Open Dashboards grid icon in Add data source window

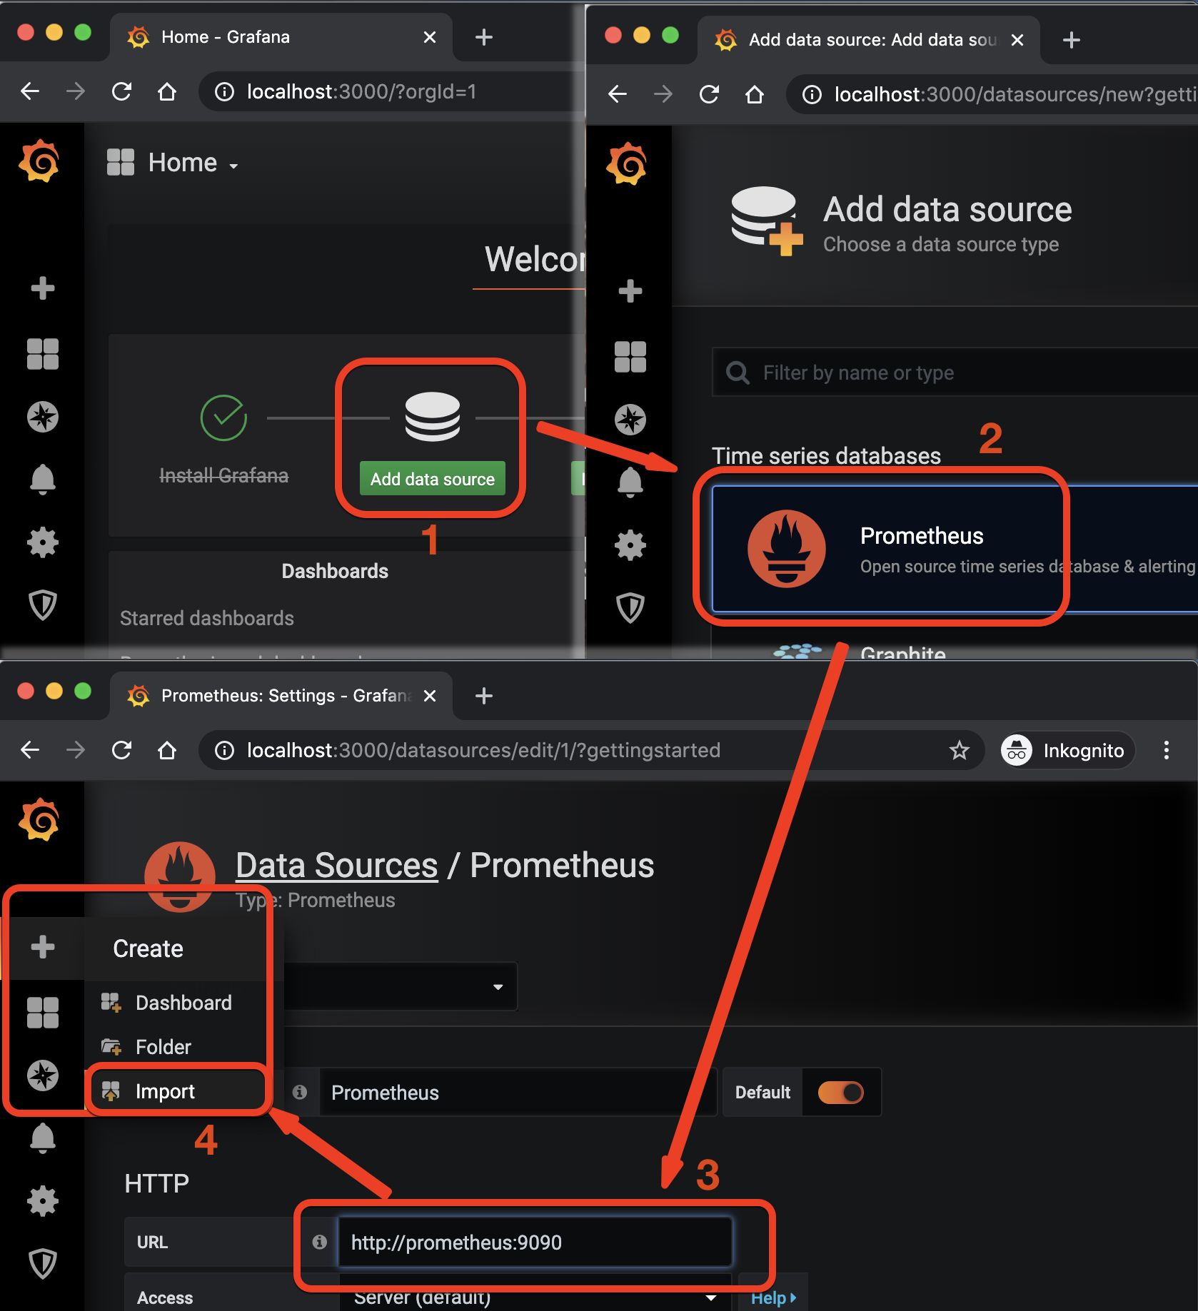click(x=630, y=357)
